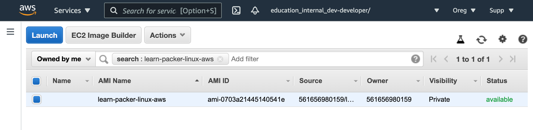This screenshot has height=130, width=533.
Task: Click the AWS logo home icon
Action: [28, 10]
